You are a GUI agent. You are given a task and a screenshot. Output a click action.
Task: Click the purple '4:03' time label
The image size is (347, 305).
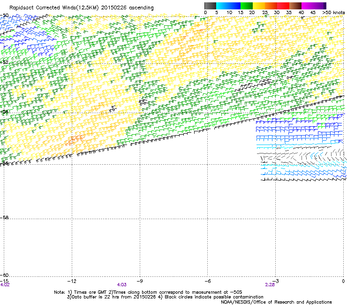tap(122, 285)
